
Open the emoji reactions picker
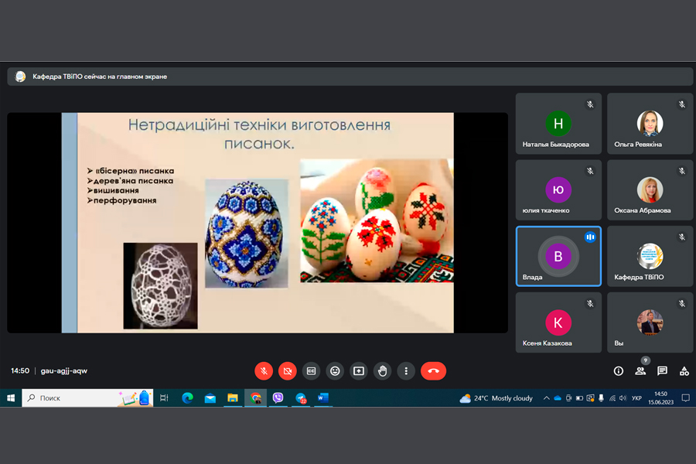click(335, 371)
